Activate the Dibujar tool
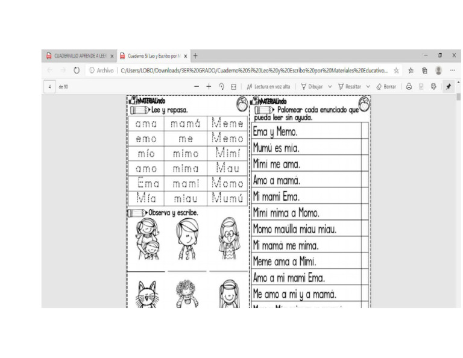463x358 pixels. pos(312,86)
